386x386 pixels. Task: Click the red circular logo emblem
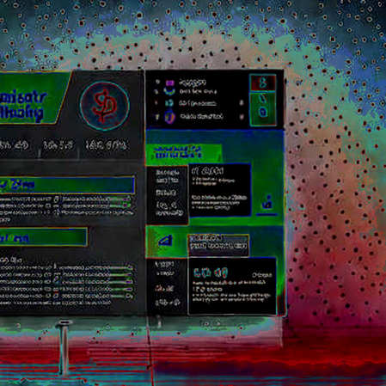(105, 106)
